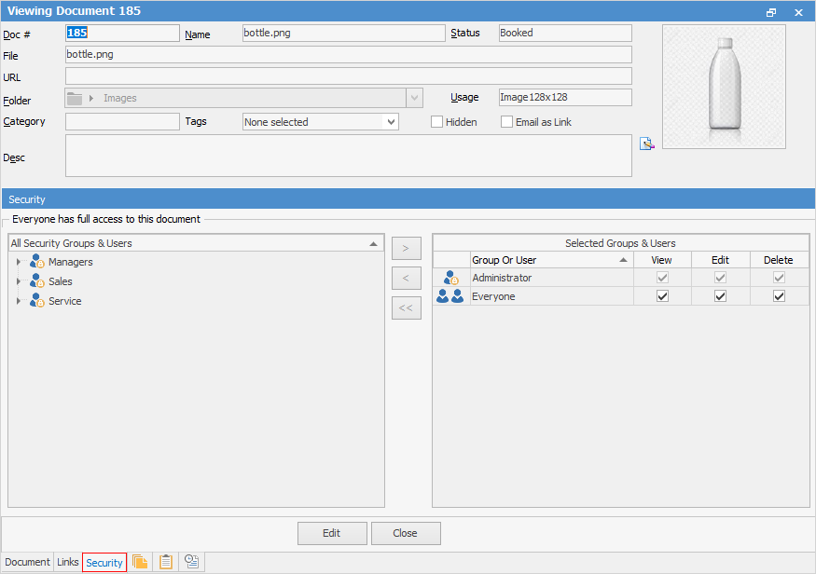Open the Folder dropdown arrow
The width and height of the screenshot is (816, 574).
click(x=414, y=98)
